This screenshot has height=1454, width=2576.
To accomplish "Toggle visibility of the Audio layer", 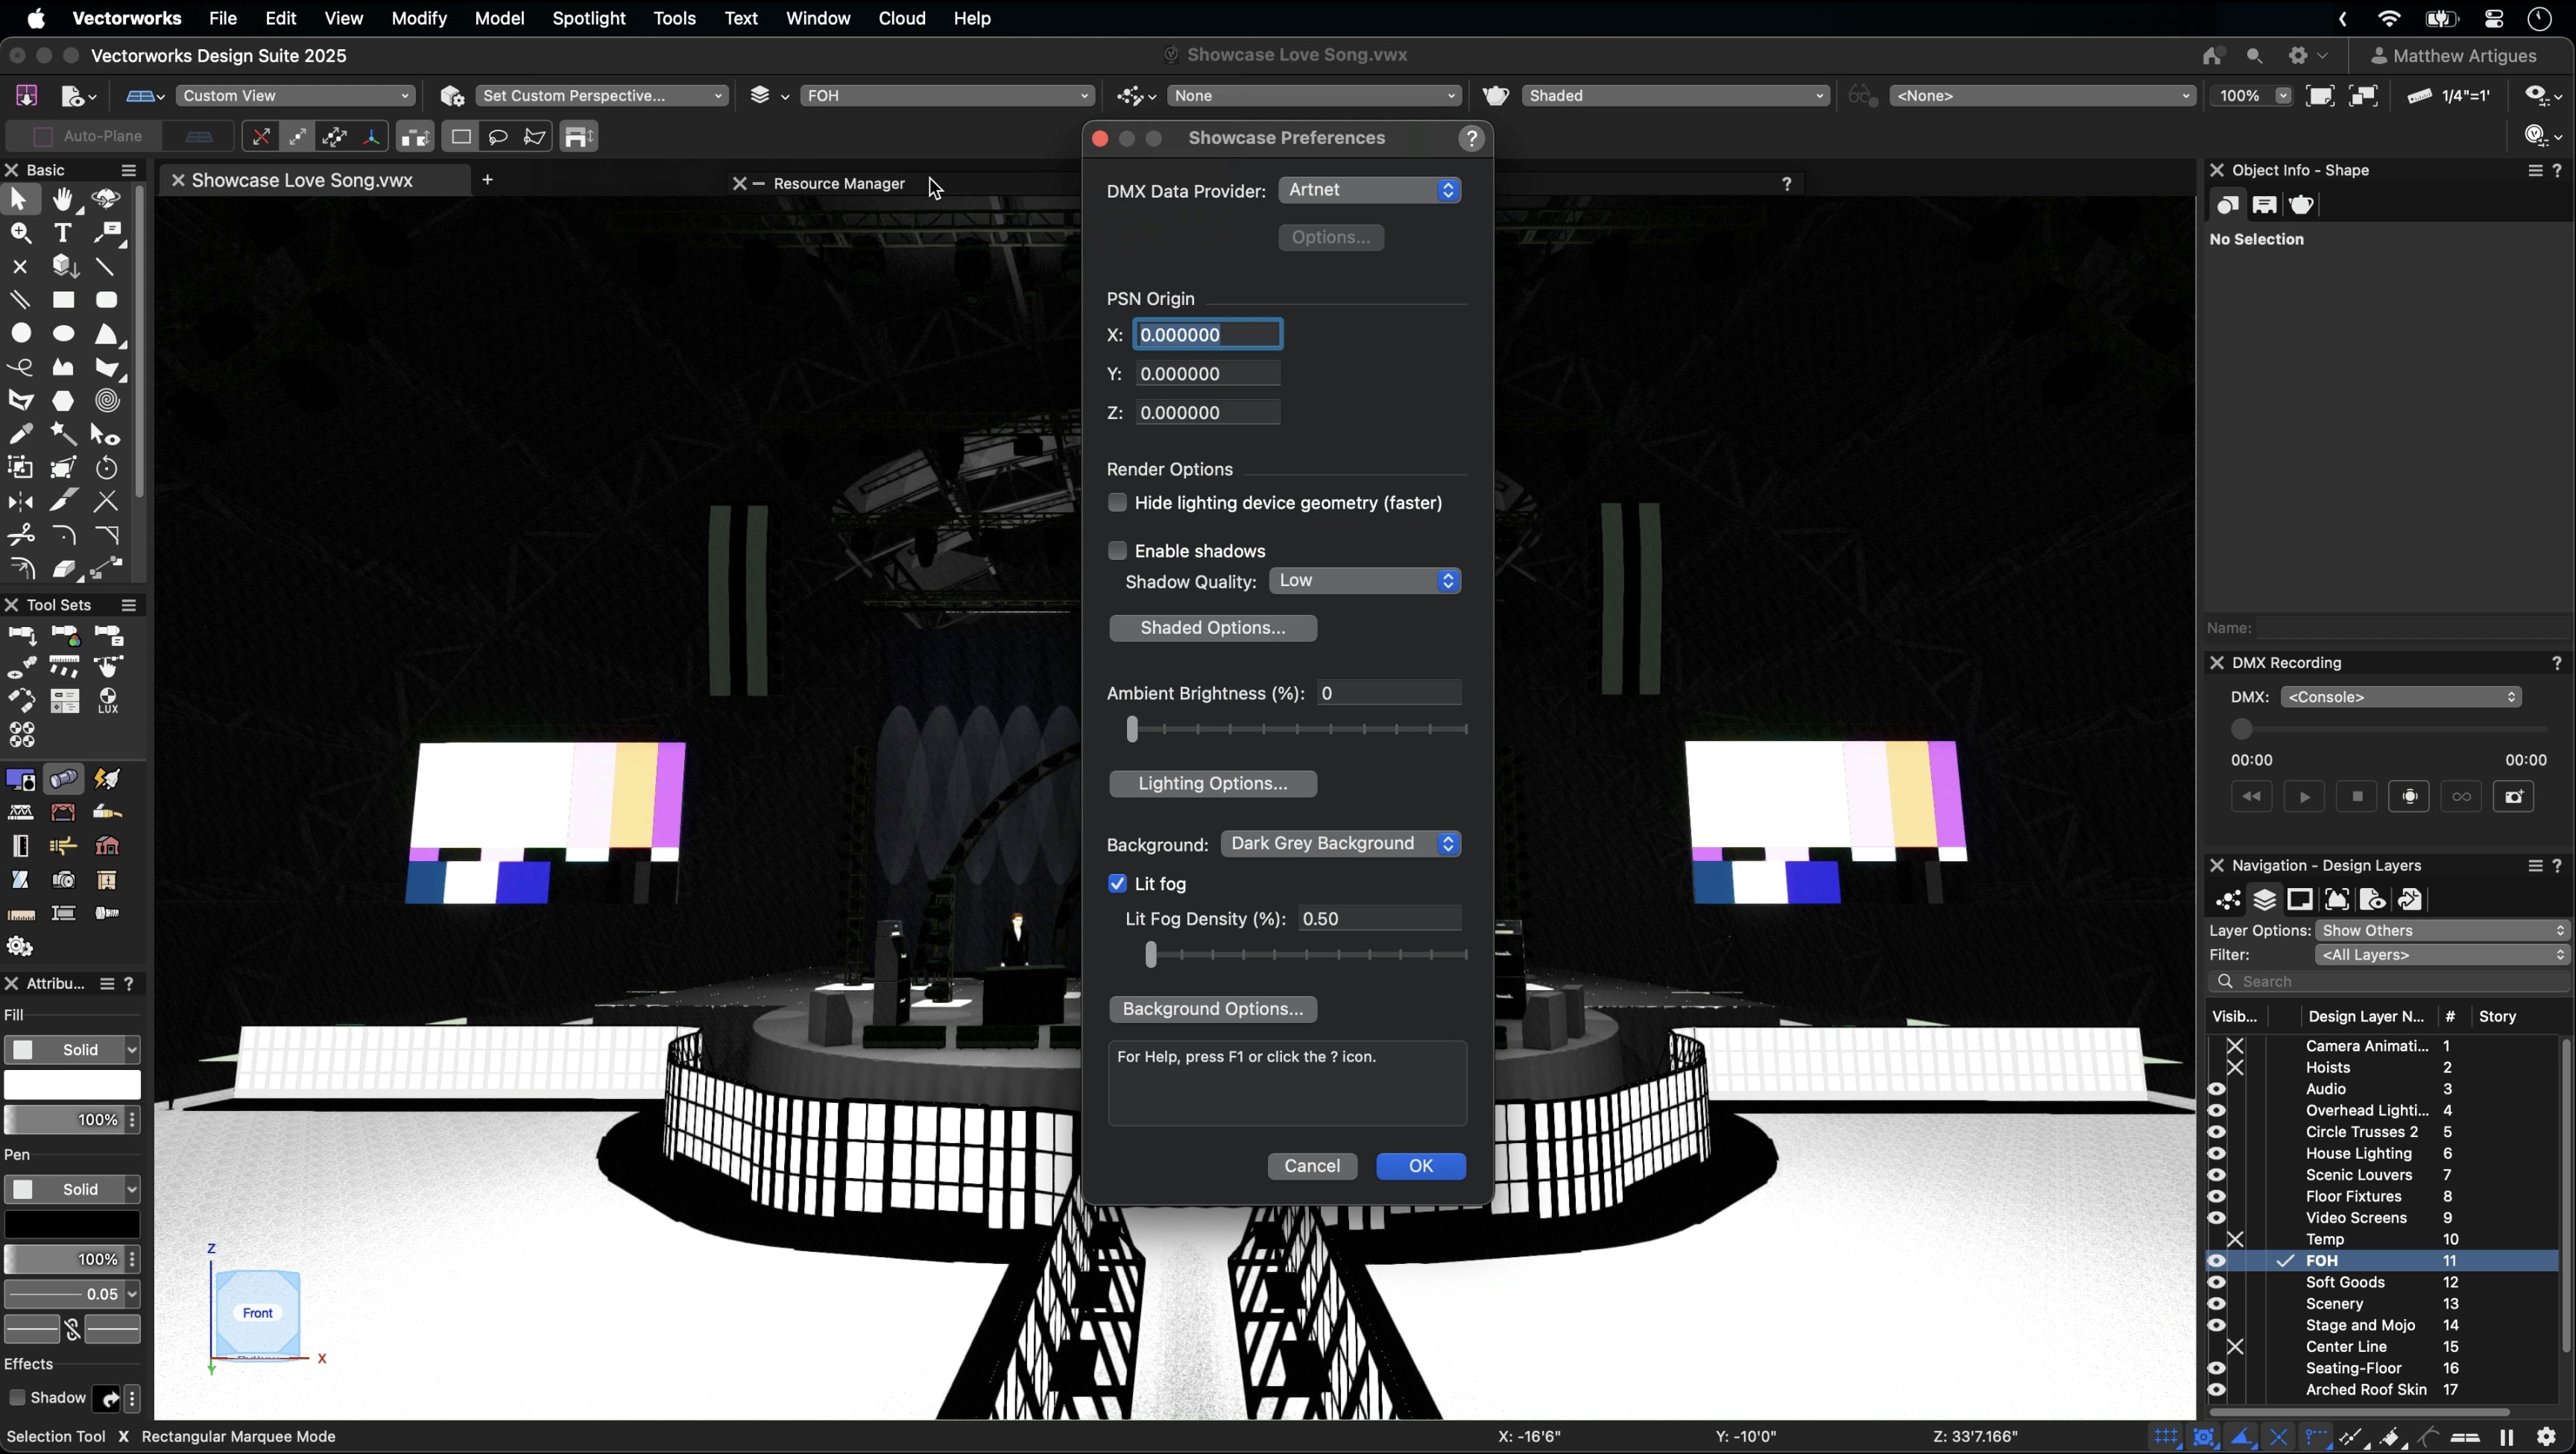I will [2216, 1089].
